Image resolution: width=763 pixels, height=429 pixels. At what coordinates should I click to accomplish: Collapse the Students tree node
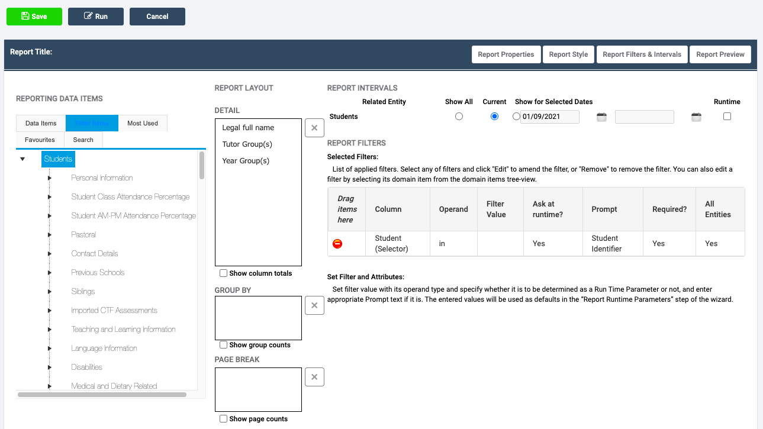coord(22,159)
